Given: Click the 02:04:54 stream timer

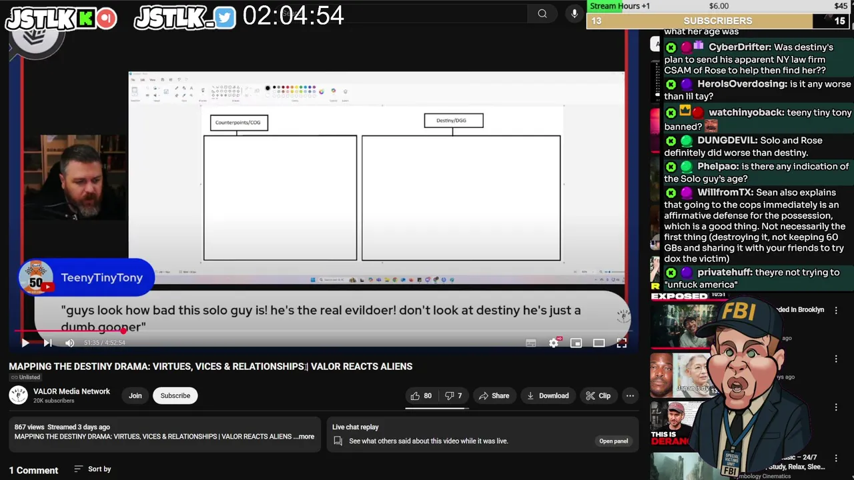Looking at the screenshot, I should pyautogui.click(x=294, y=16).
